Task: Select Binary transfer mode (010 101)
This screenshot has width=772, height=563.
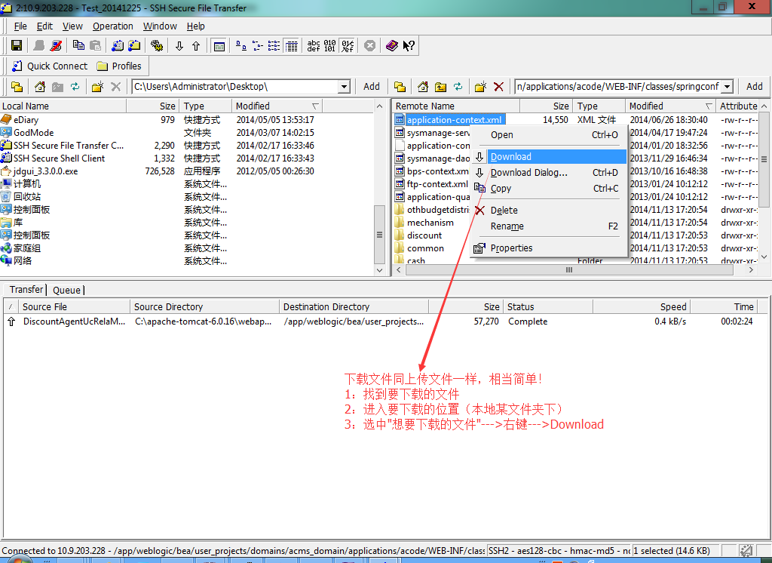Action: coord(330,46)
